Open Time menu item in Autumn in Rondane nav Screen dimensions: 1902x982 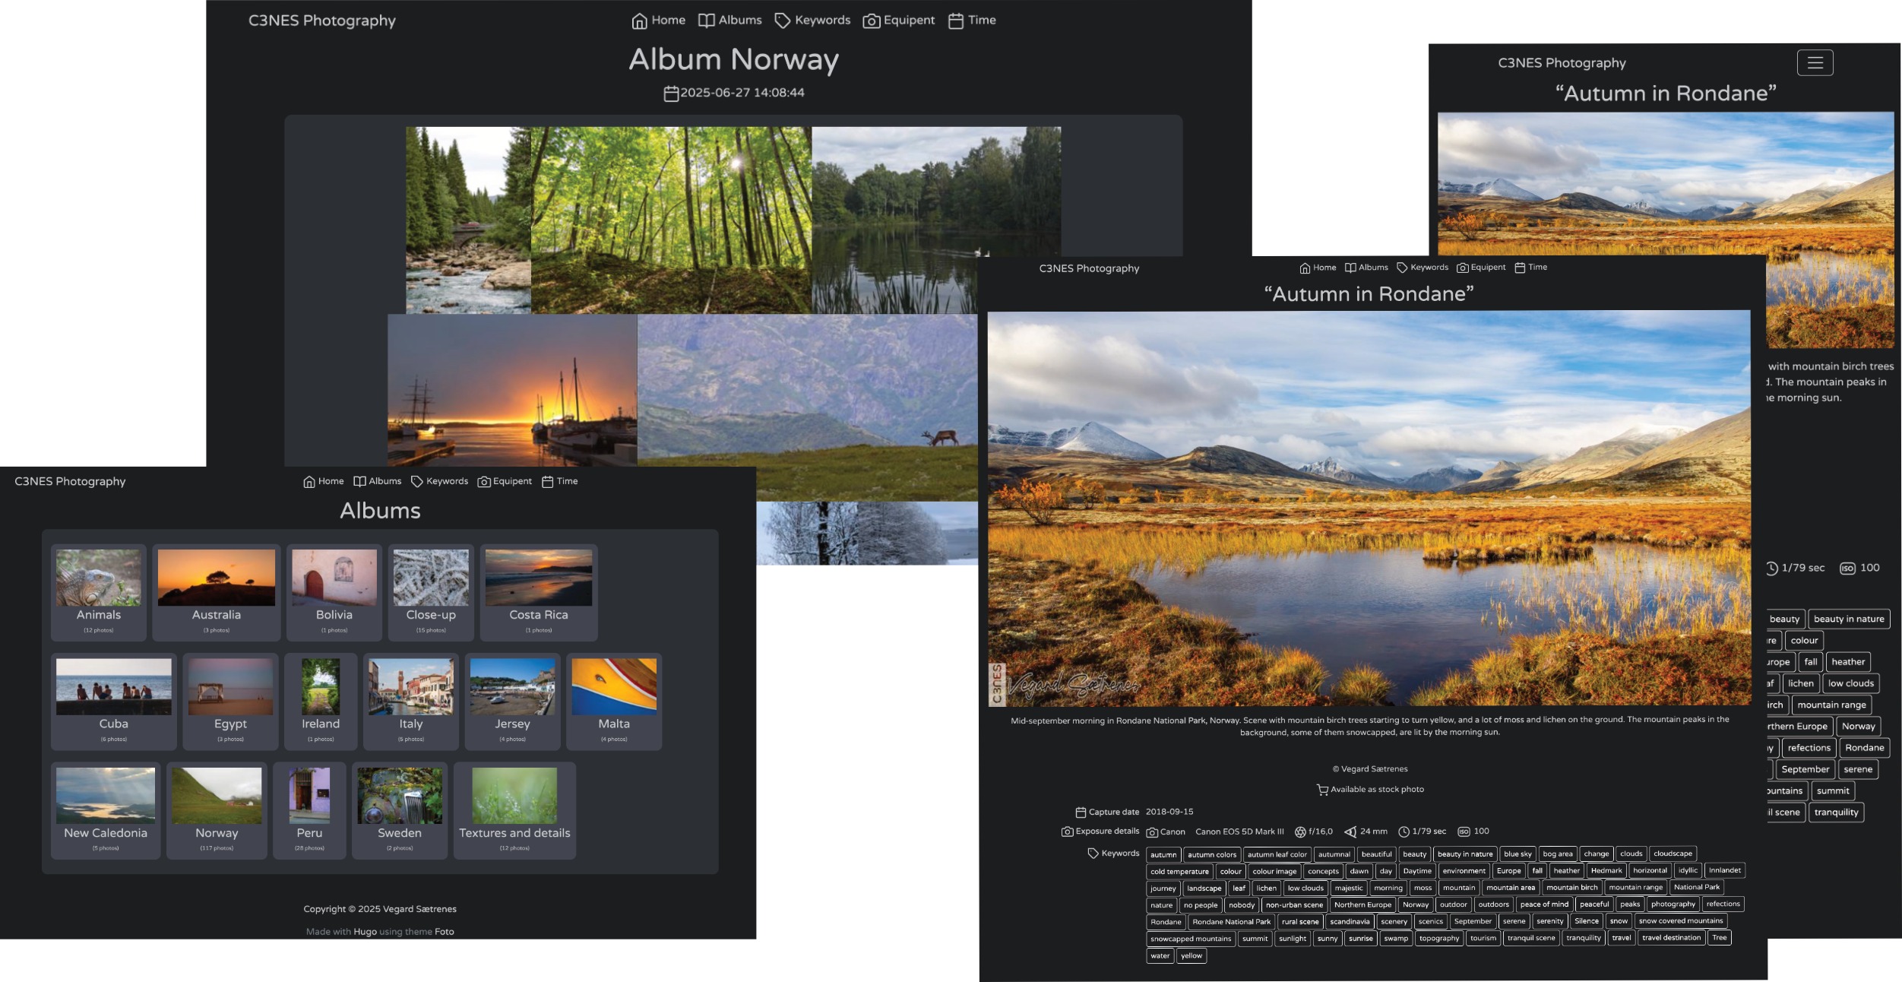click(x=1530, y=268)
